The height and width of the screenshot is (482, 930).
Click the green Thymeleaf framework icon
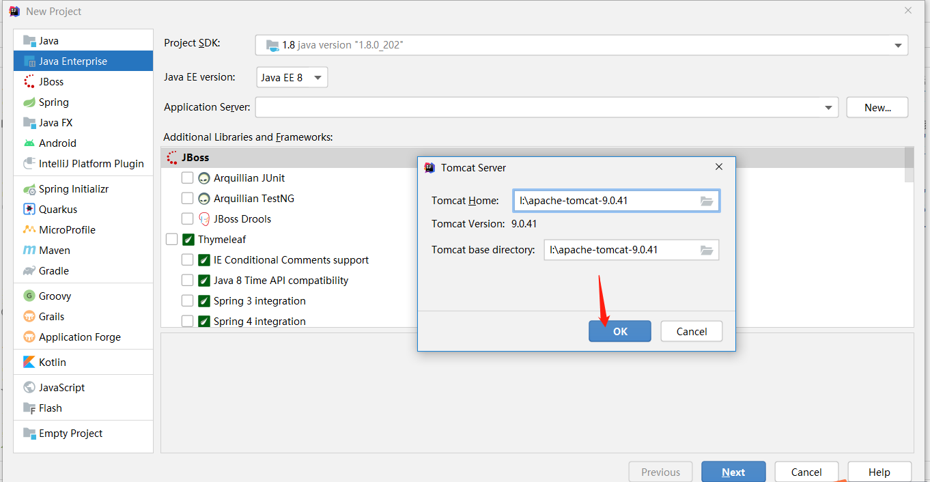click(x=188, y=240)
